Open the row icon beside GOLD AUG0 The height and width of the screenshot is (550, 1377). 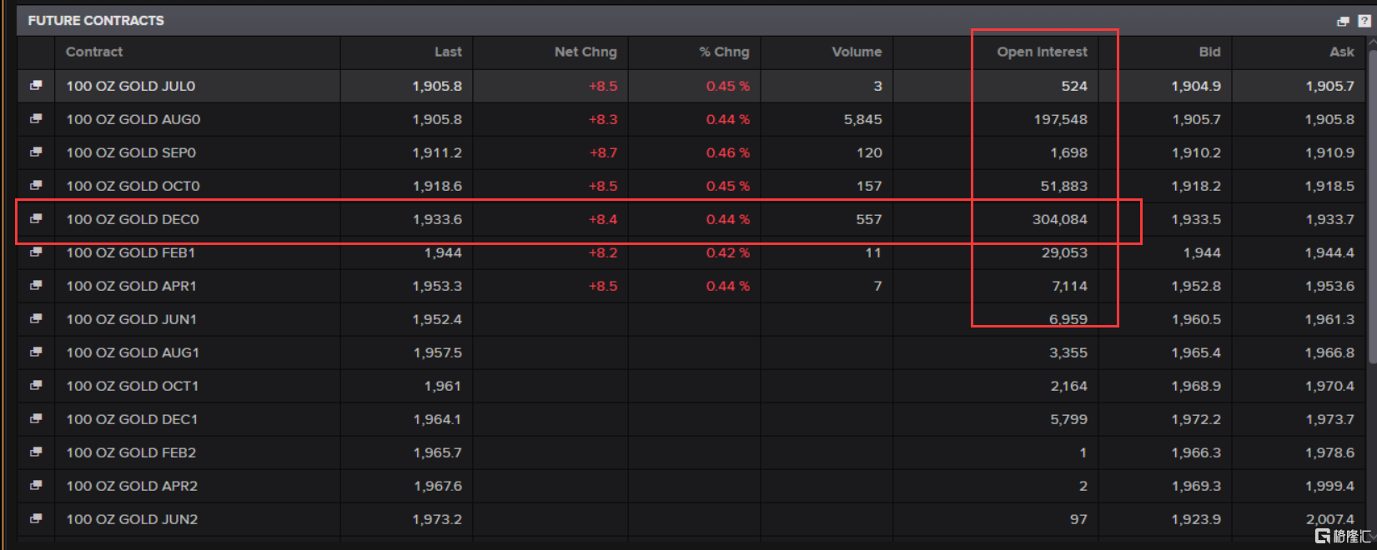pyautogui.click(x=36, y=119)
